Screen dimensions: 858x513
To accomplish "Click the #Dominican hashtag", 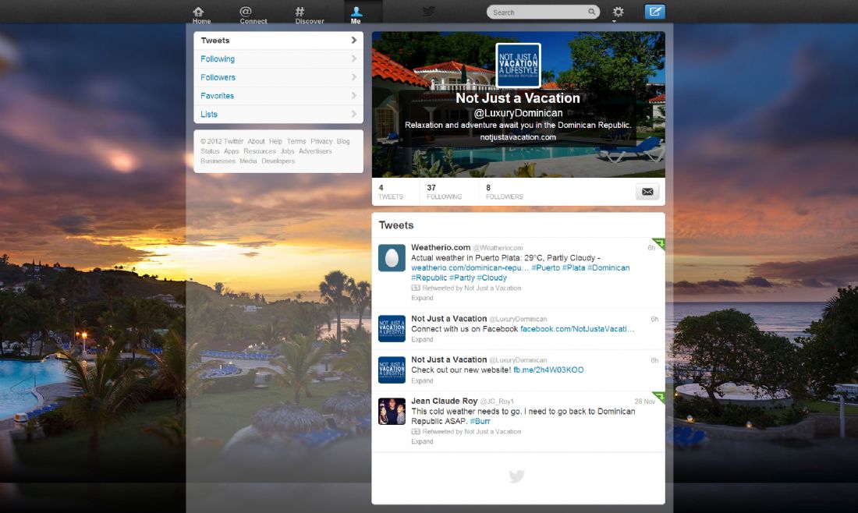I will pos(608,268).
